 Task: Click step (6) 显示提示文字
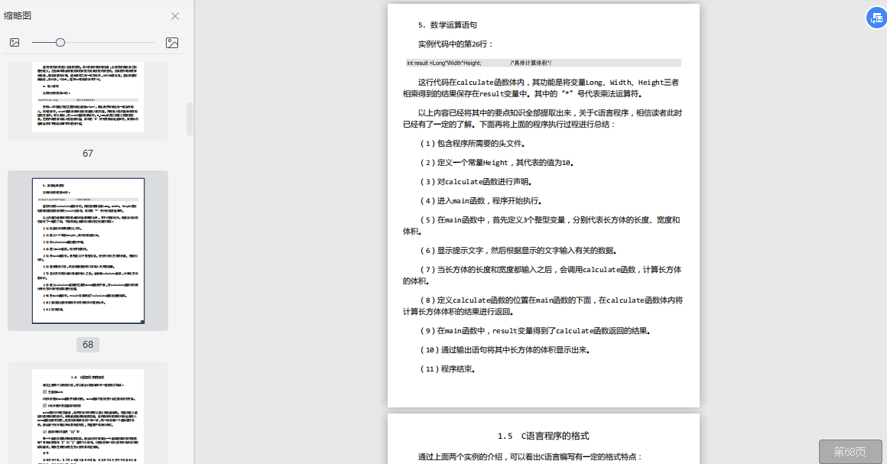click(x=518, y=251)
